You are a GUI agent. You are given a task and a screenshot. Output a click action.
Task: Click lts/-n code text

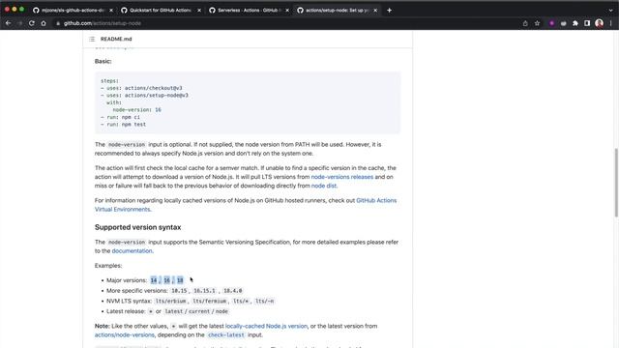pos(264,301)
